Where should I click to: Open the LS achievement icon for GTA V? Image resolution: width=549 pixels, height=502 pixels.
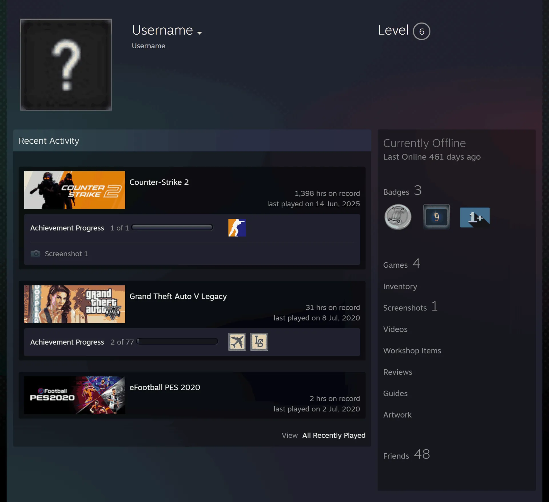point(259,342)
